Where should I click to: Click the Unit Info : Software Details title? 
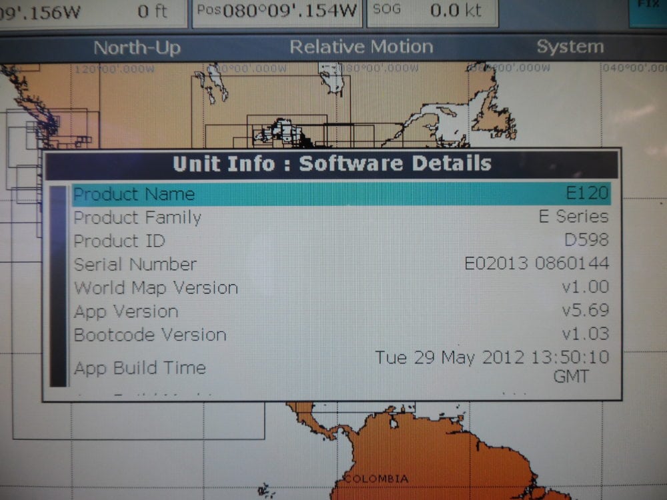pyautogui.click(x=332, y=164)
